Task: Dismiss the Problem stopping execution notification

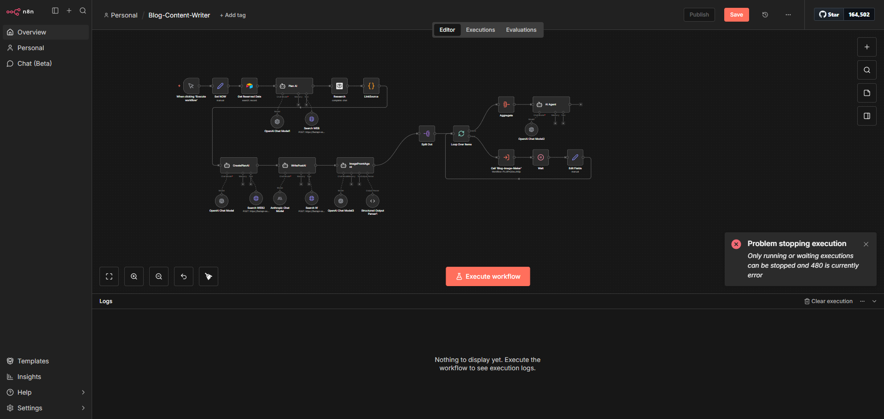Action: (x=866, y=244)
